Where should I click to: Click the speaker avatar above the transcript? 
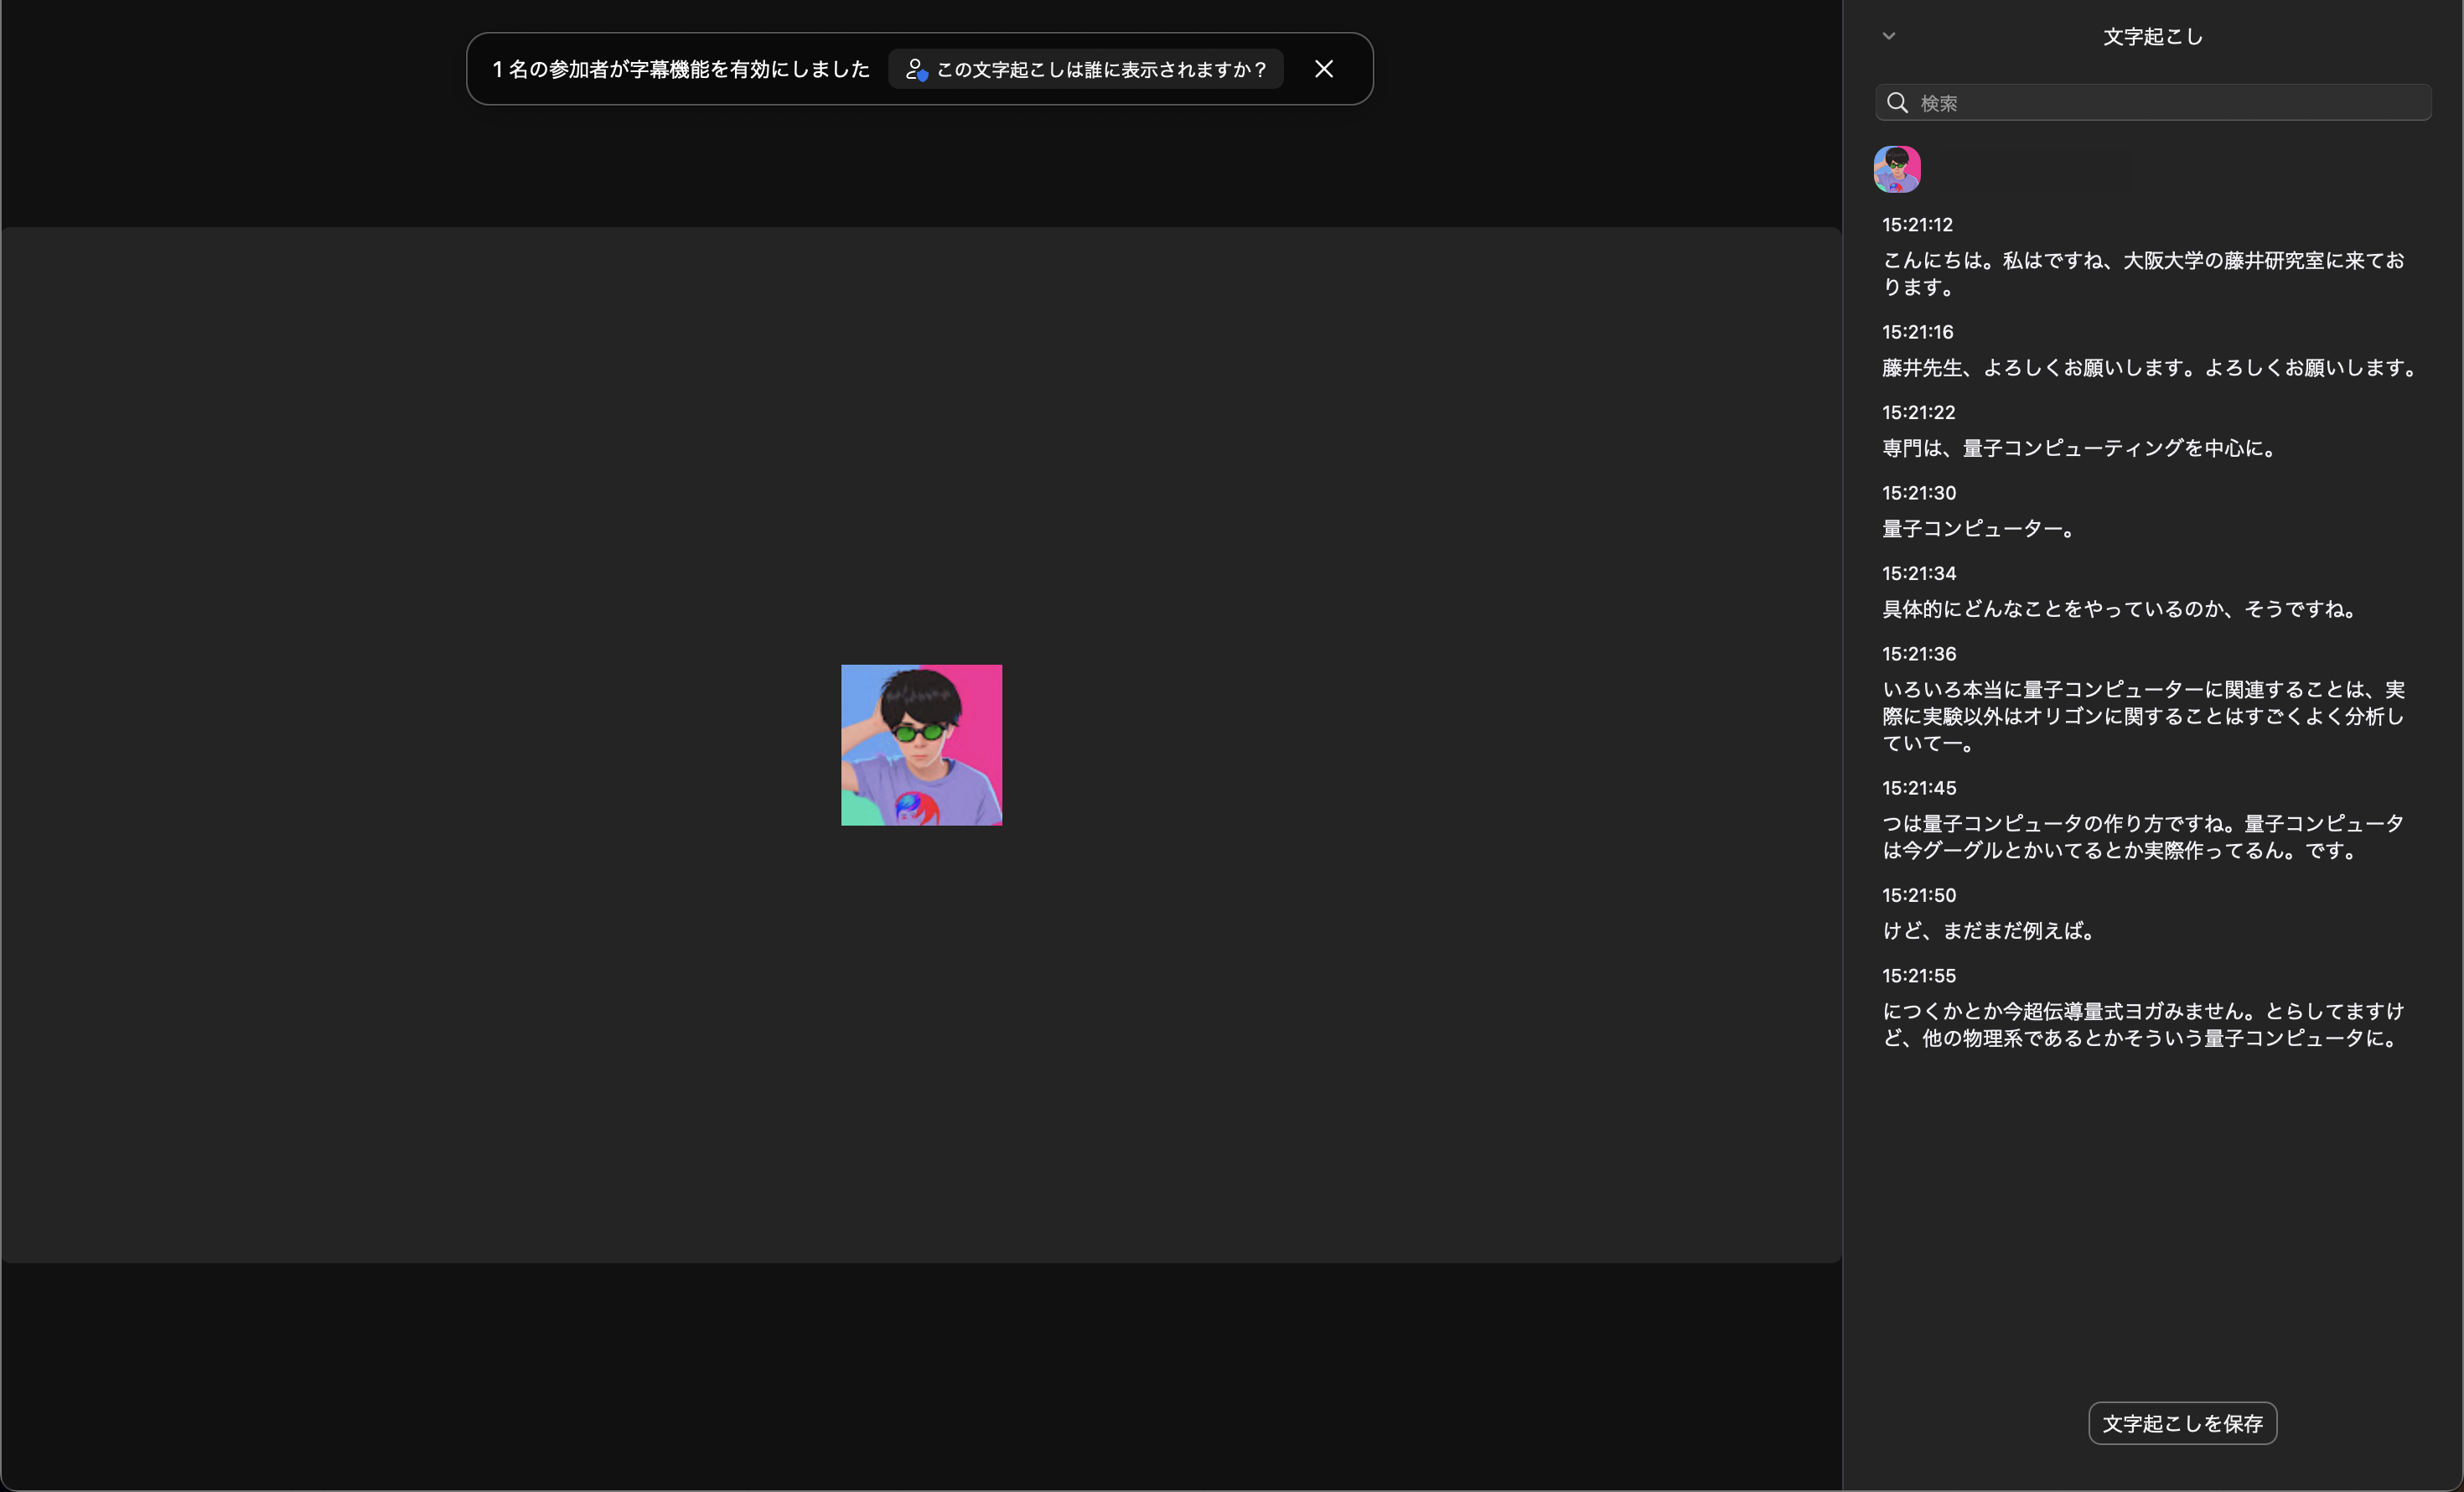[x=1896, y=169]
